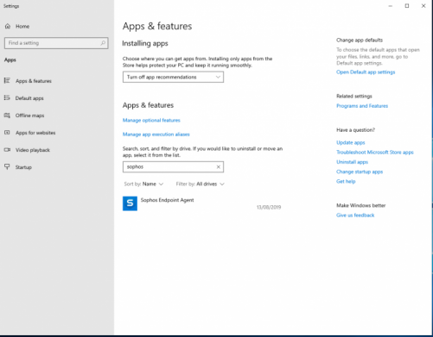Click the Update apps help link
This screenshot has width=433, height=337.
(351, 142)
